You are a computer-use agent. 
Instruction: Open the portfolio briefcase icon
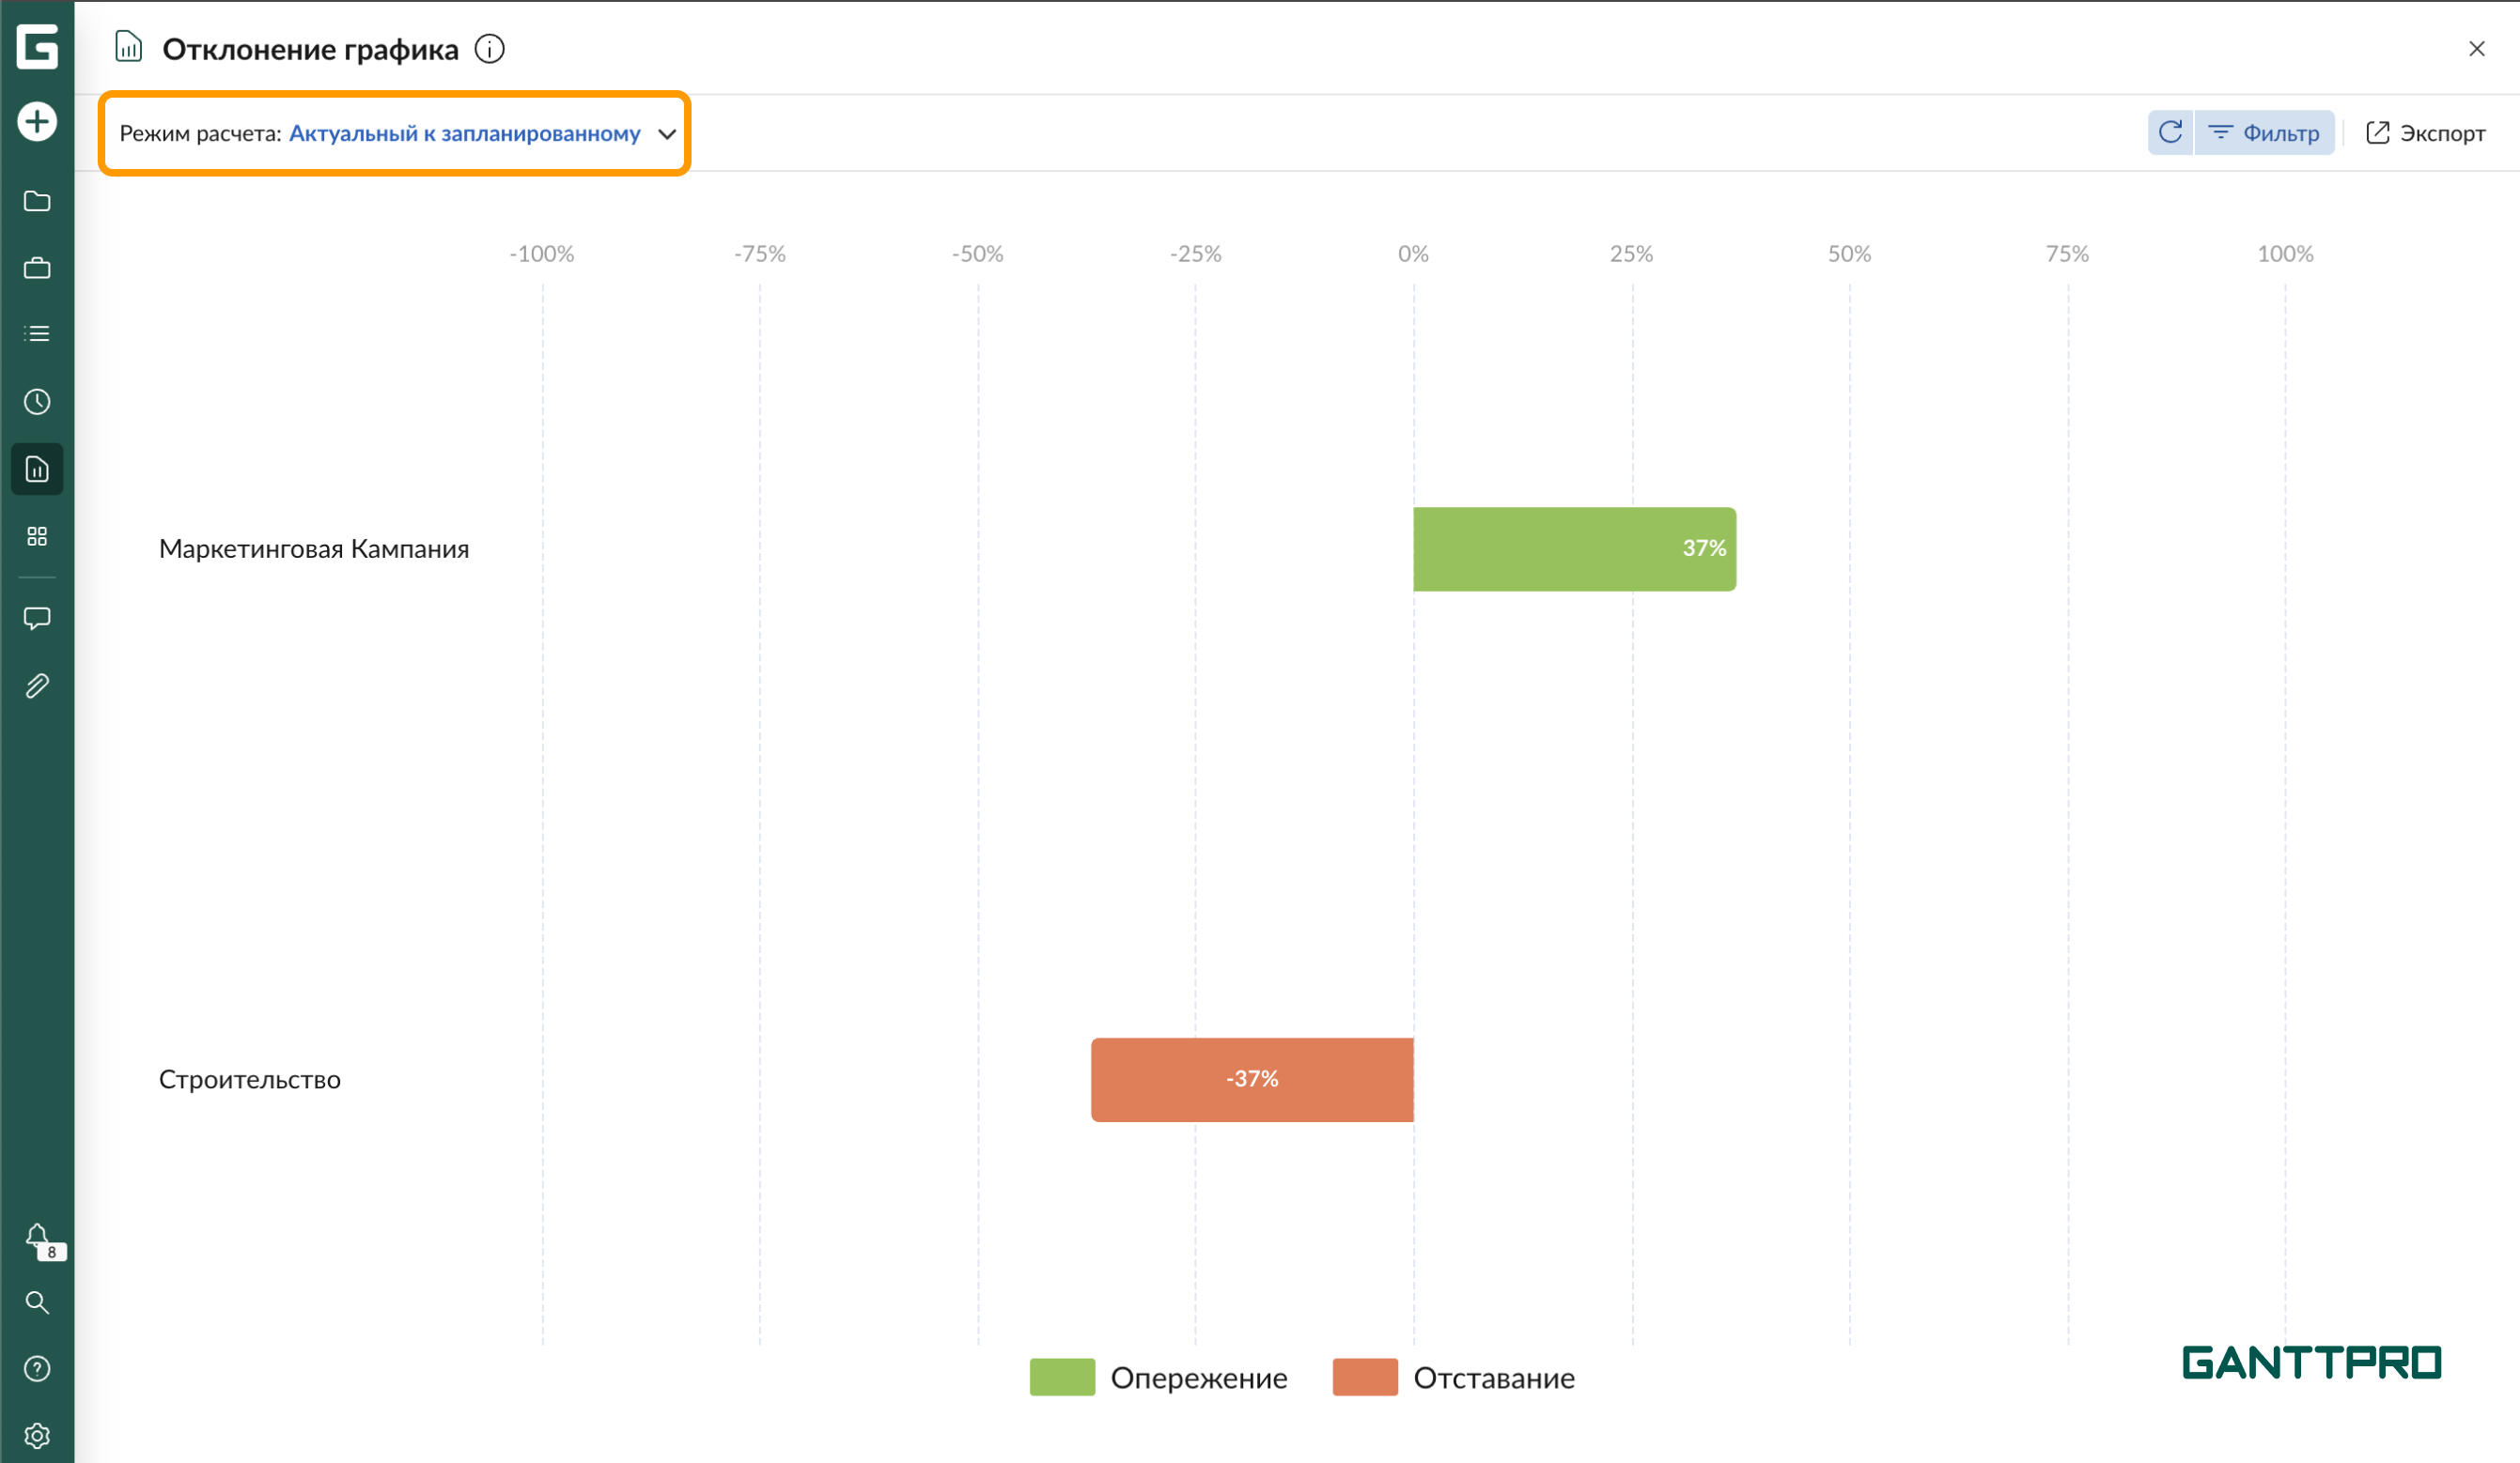[37, 268]
